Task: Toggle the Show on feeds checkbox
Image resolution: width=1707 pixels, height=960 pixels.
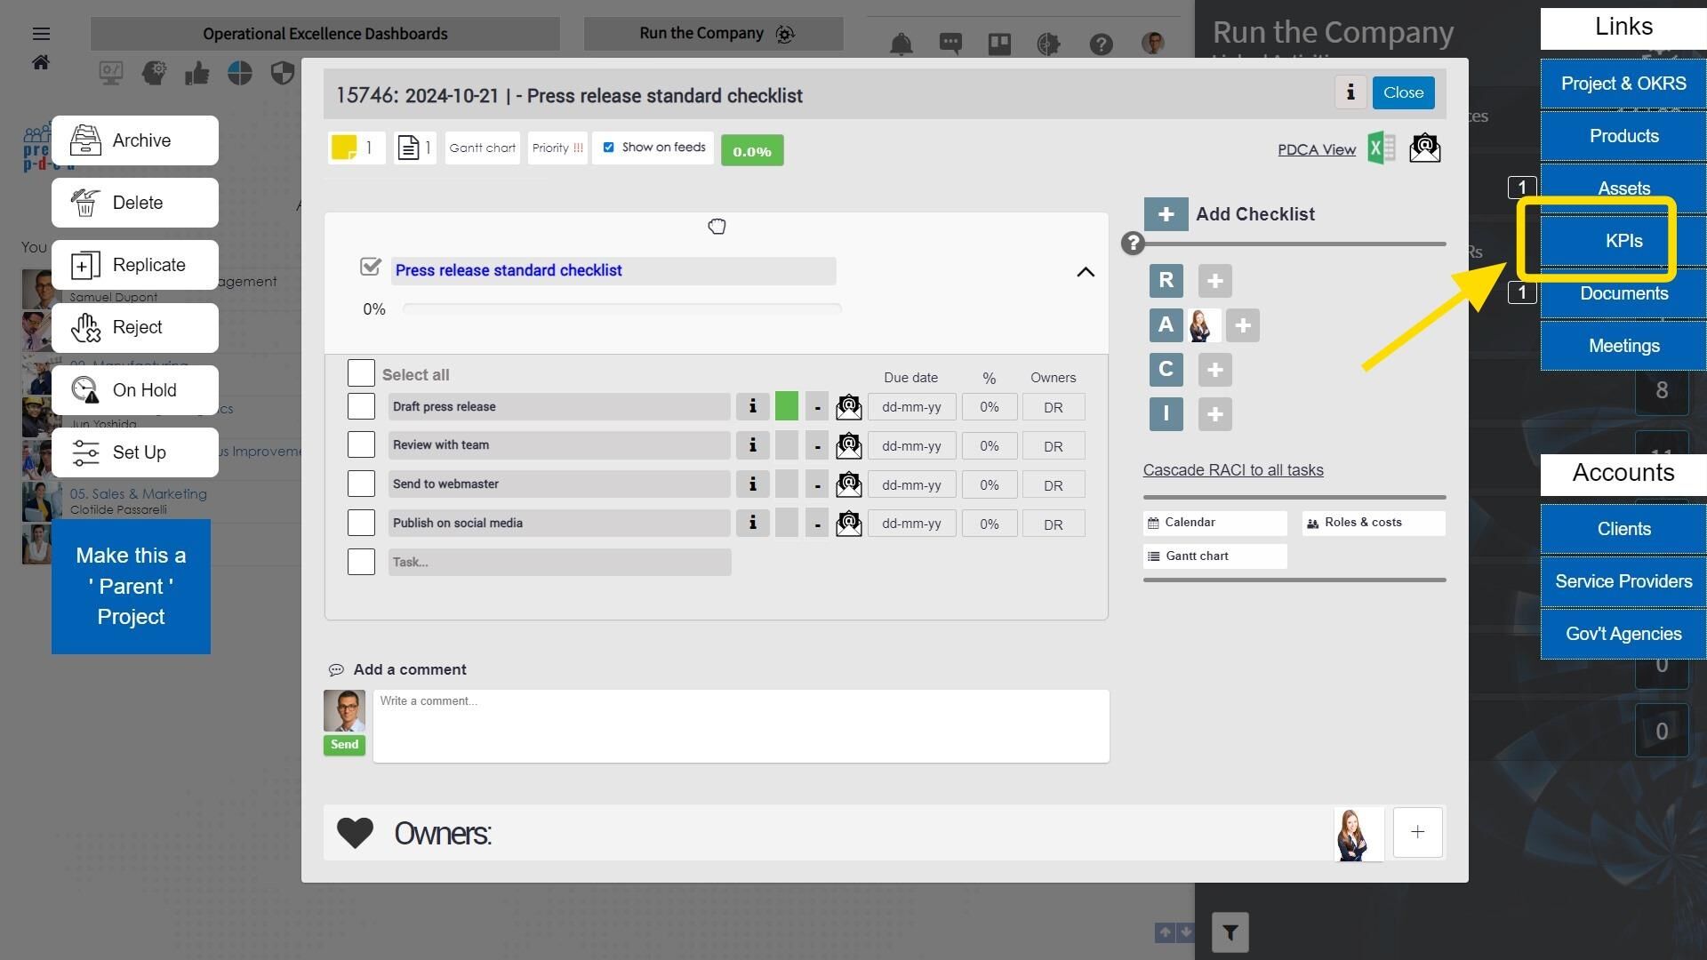Action: (x=609, y=148)
